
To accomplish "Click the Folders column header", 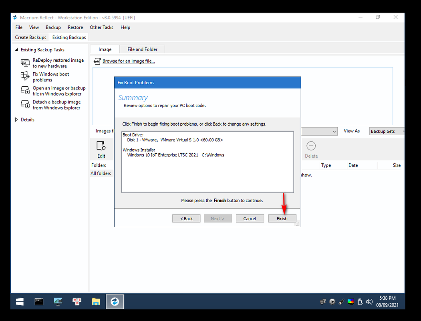I will (99, 165).
